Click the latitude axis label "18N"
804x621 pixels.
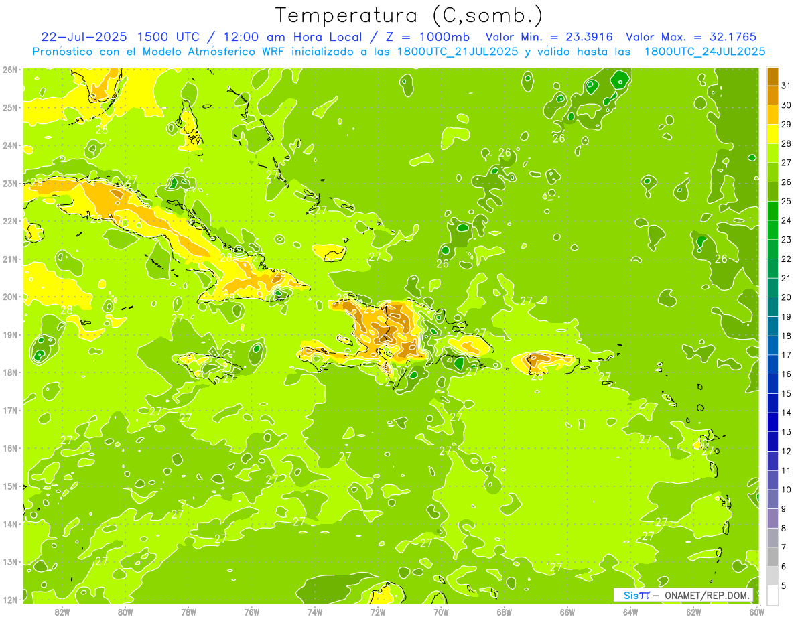[x=10, y=372]
